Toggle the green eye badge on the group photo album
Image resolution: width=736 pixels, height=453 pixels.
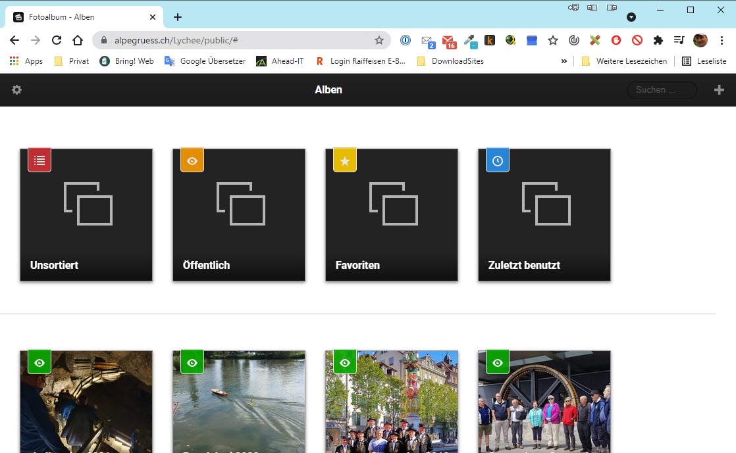[x=497, y=362]
